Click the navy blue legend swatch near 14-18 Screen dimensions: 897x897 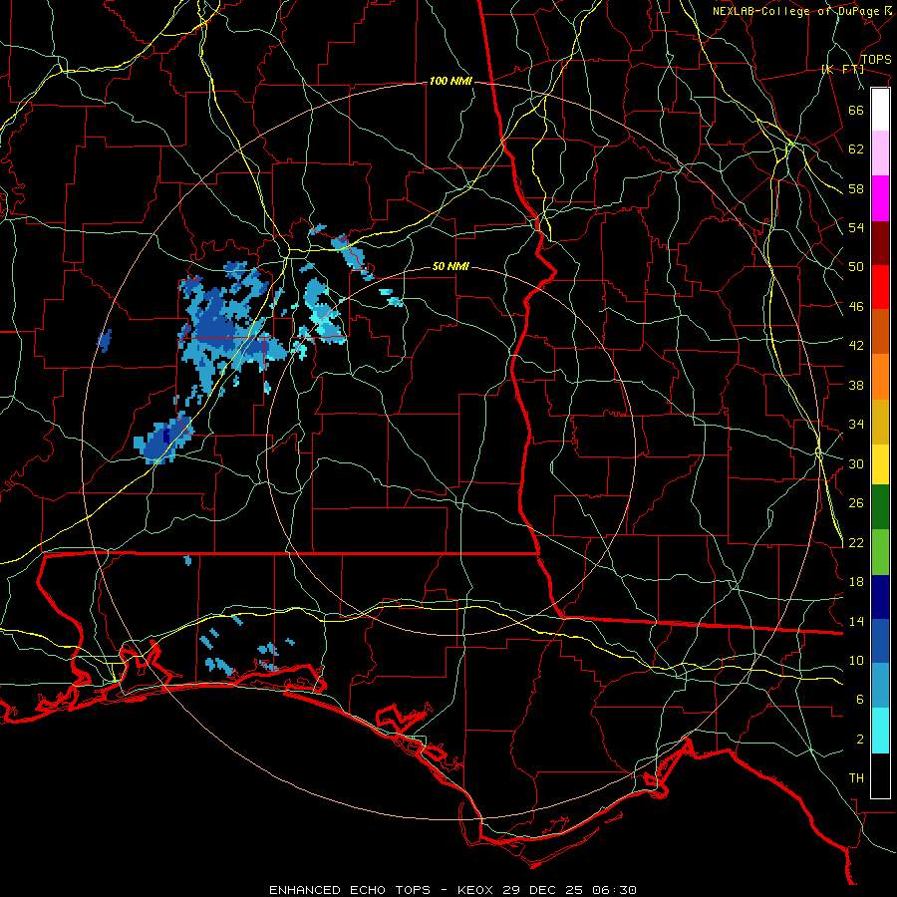tap(880, 597)
